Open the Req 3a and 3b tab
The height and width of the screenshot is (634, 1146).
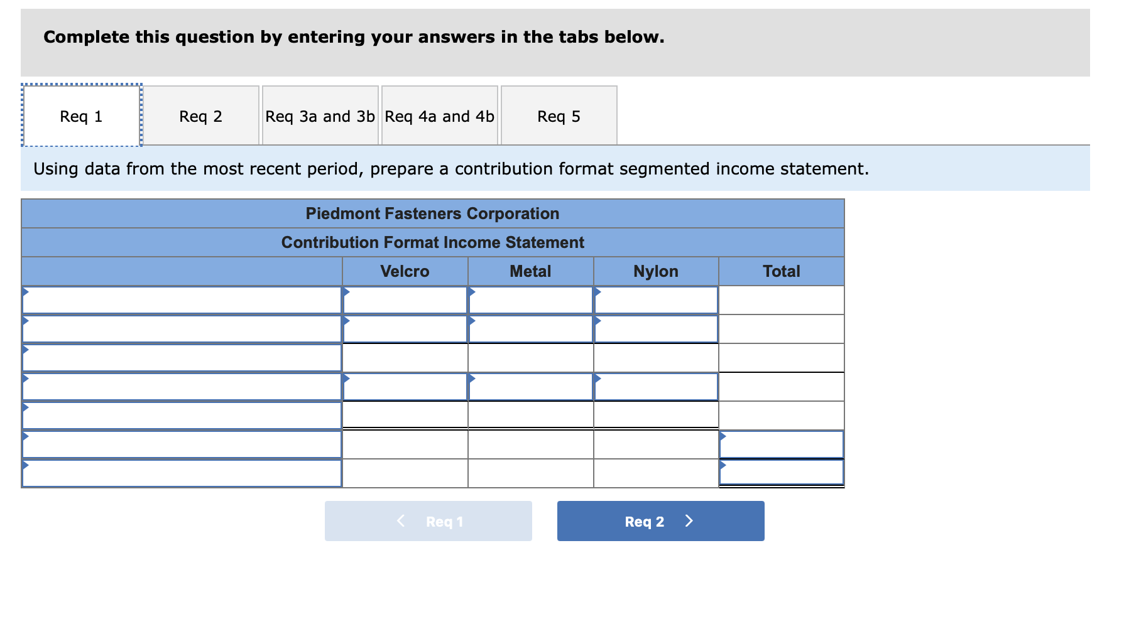(320, 116)
